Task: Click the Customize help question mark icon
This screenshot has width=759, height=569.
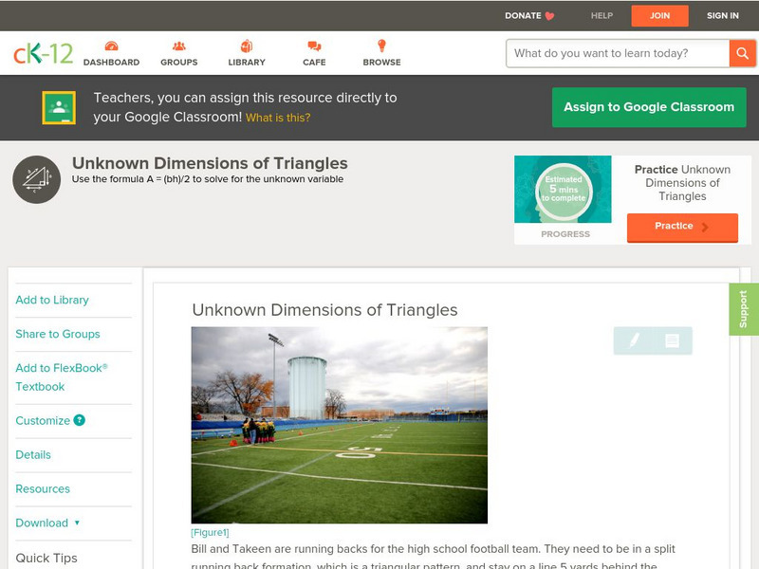Action: (79, 420)
